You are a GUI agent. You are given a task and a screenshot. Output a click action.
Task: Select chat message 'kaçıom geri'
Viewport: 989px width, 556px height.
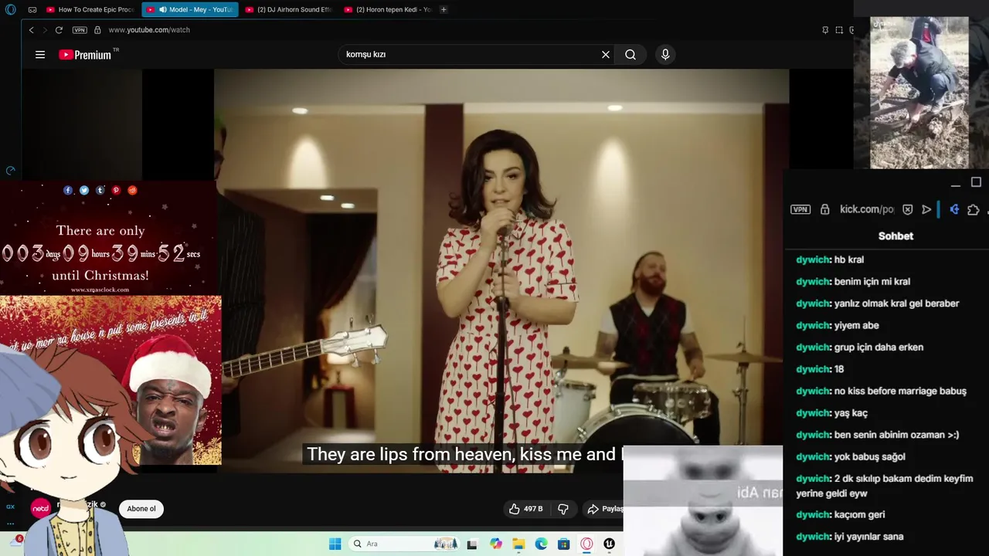(x=859, y=515)
